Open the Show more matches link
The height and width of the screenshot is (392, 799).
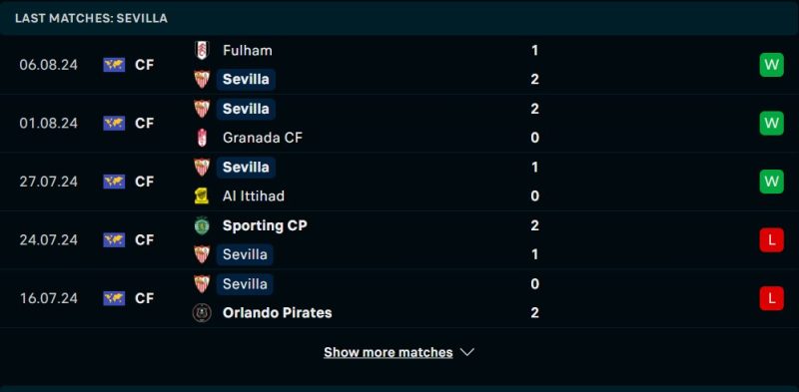pyautogui.click(x=389, y=352)
